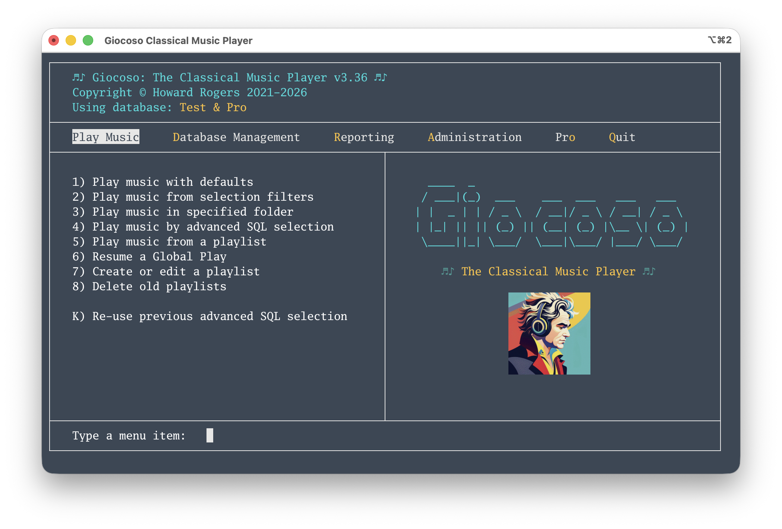This screenshot has width=782, height=529.
Task: Choose Quit from the menu bar
Action: [x=622, y=137]
